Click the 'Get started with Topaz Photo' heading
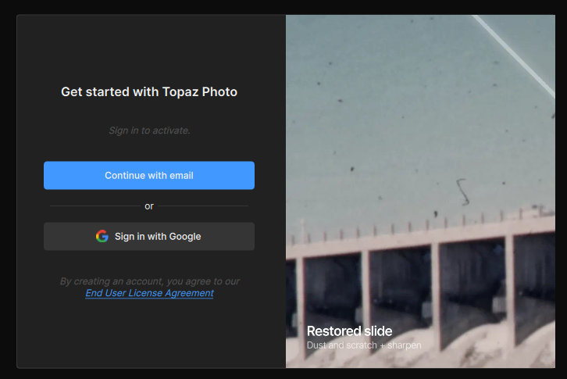The width and height of the screenshot is (567, 379). pos(149,92)
